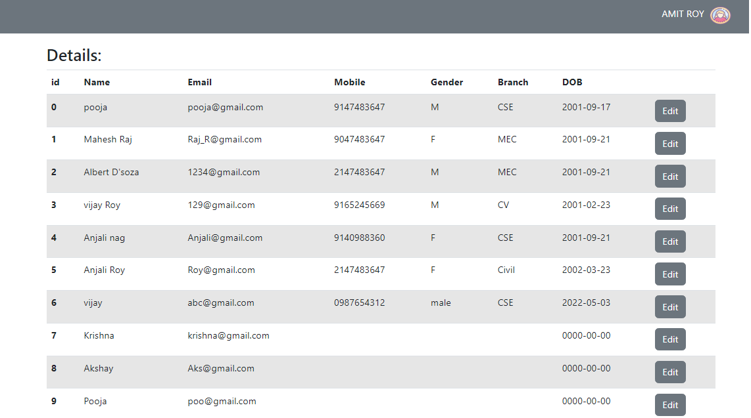
Task: Click id 9 in the Pooja row
Action: (54, 402)
